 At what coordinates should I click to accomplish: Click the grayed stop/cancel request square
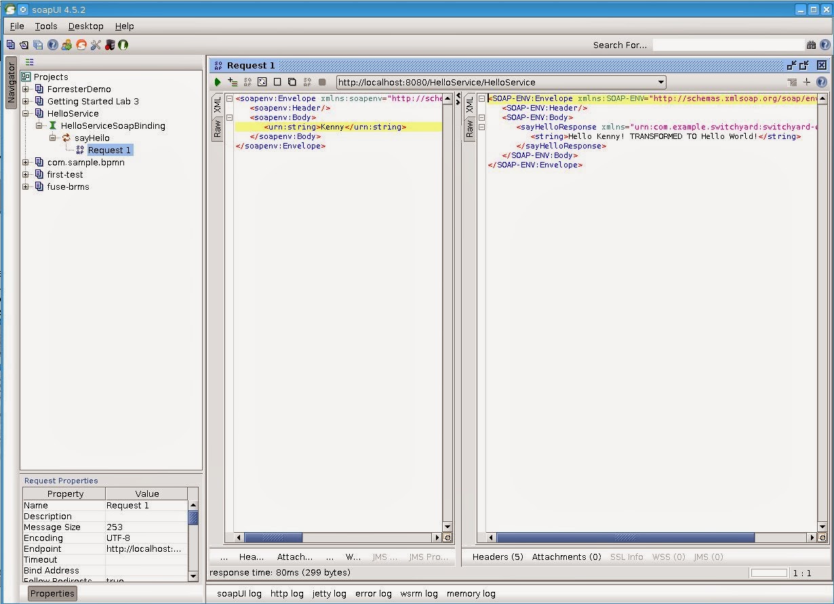pyautogui.click(x=322, y=82)
